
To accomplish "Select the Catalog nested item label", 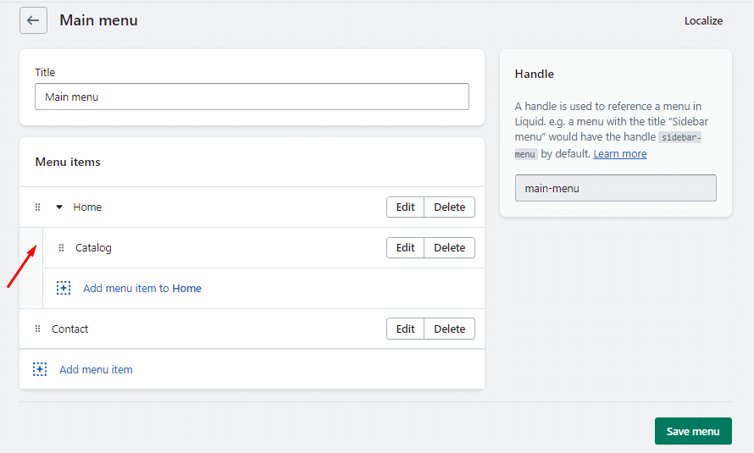I will click(93, 248).
